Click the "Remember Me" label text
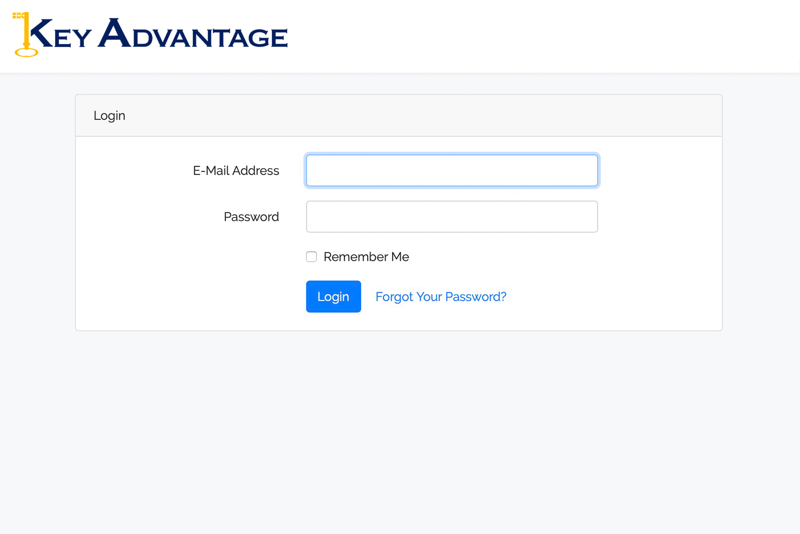800x534 pixels. 366,257
